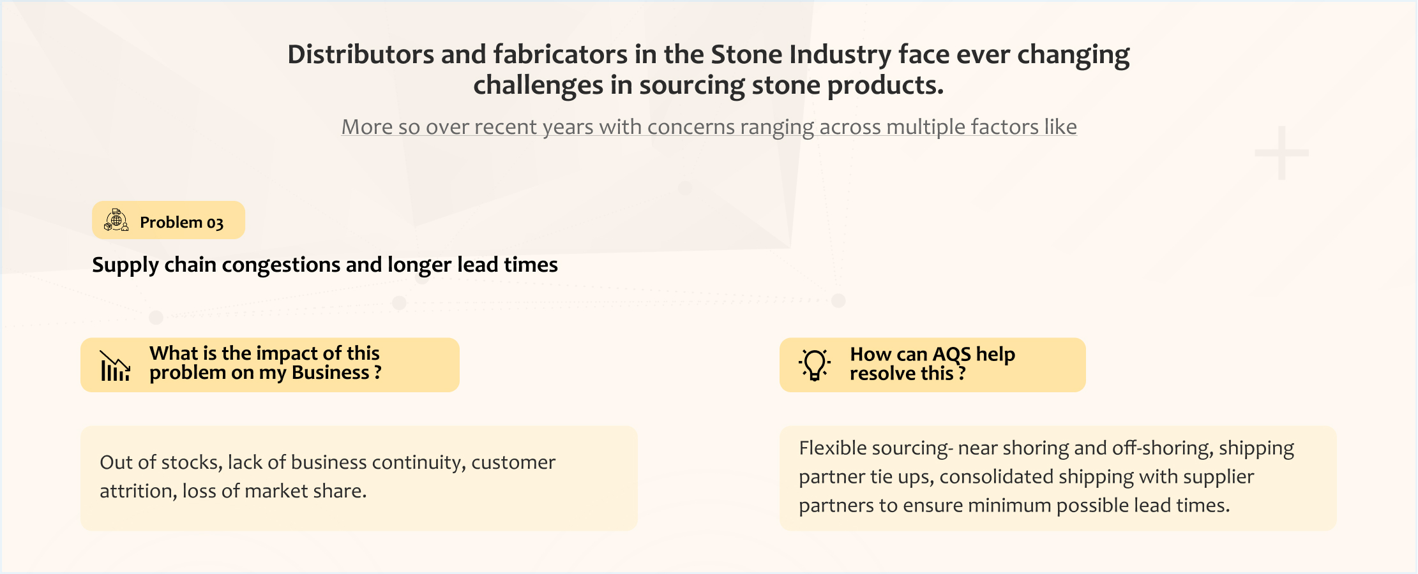The height and width of the screenshot is (574, 1418).
Task: Click the 'partner tie ups, consolidated shipping' line
Action: click(1026, 477)
